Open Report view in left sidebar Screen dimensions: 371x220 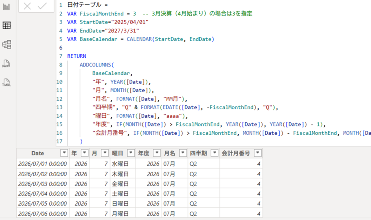7,7
